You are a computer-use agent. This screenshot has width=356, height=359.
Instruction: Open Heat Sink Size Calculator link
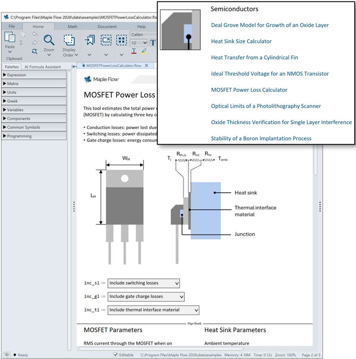click(241, 41)
